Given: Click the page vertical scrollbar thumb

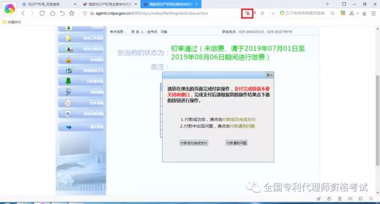Looking at the screenshot, I should (377, 121).
